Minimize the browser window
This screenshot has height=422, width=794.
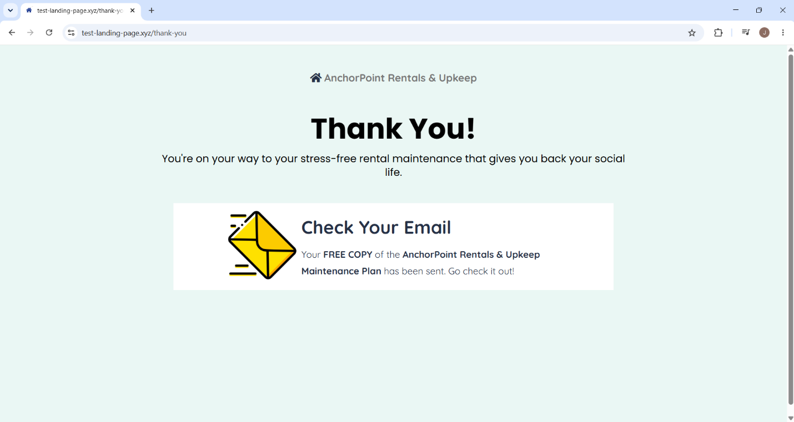point(736,10)
